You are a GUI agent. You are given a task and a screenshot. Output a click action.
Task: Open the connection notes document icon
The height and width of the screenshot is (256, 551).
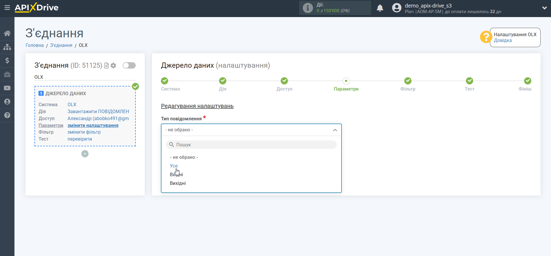106,66
